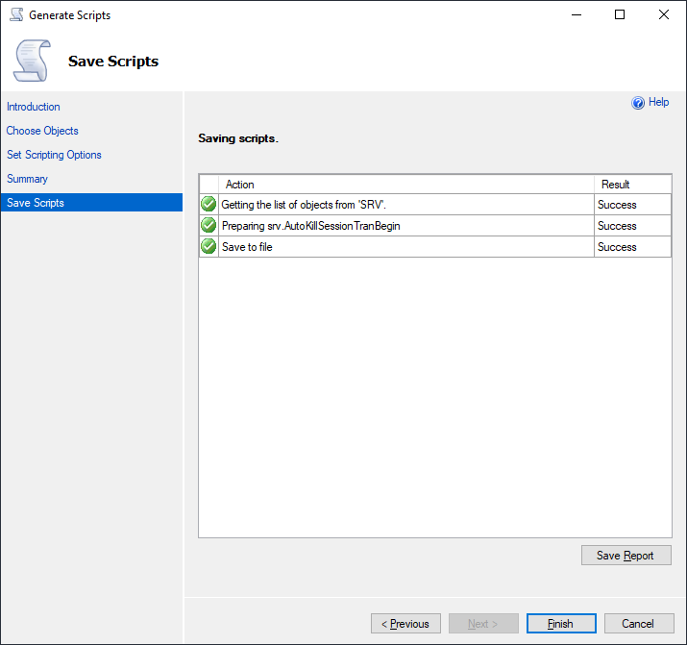Open the Summary step in sidebar
The width and height of the screenshot is (687, 645).
pos(27,179)
